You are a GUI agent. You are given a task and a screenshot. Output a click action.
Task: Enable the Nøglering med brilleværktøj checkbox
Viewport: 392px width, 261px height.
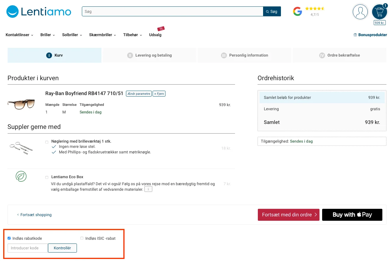[47, 142]
